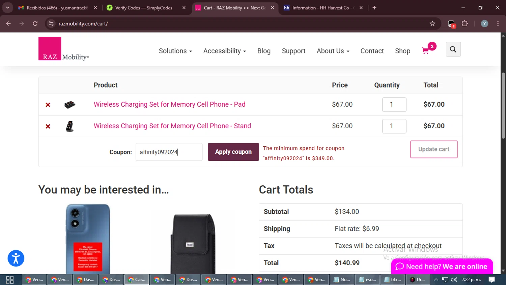Viewport: 506px width, 285px height.
Task: Click the Update cart button
Action: pos(434,149)
